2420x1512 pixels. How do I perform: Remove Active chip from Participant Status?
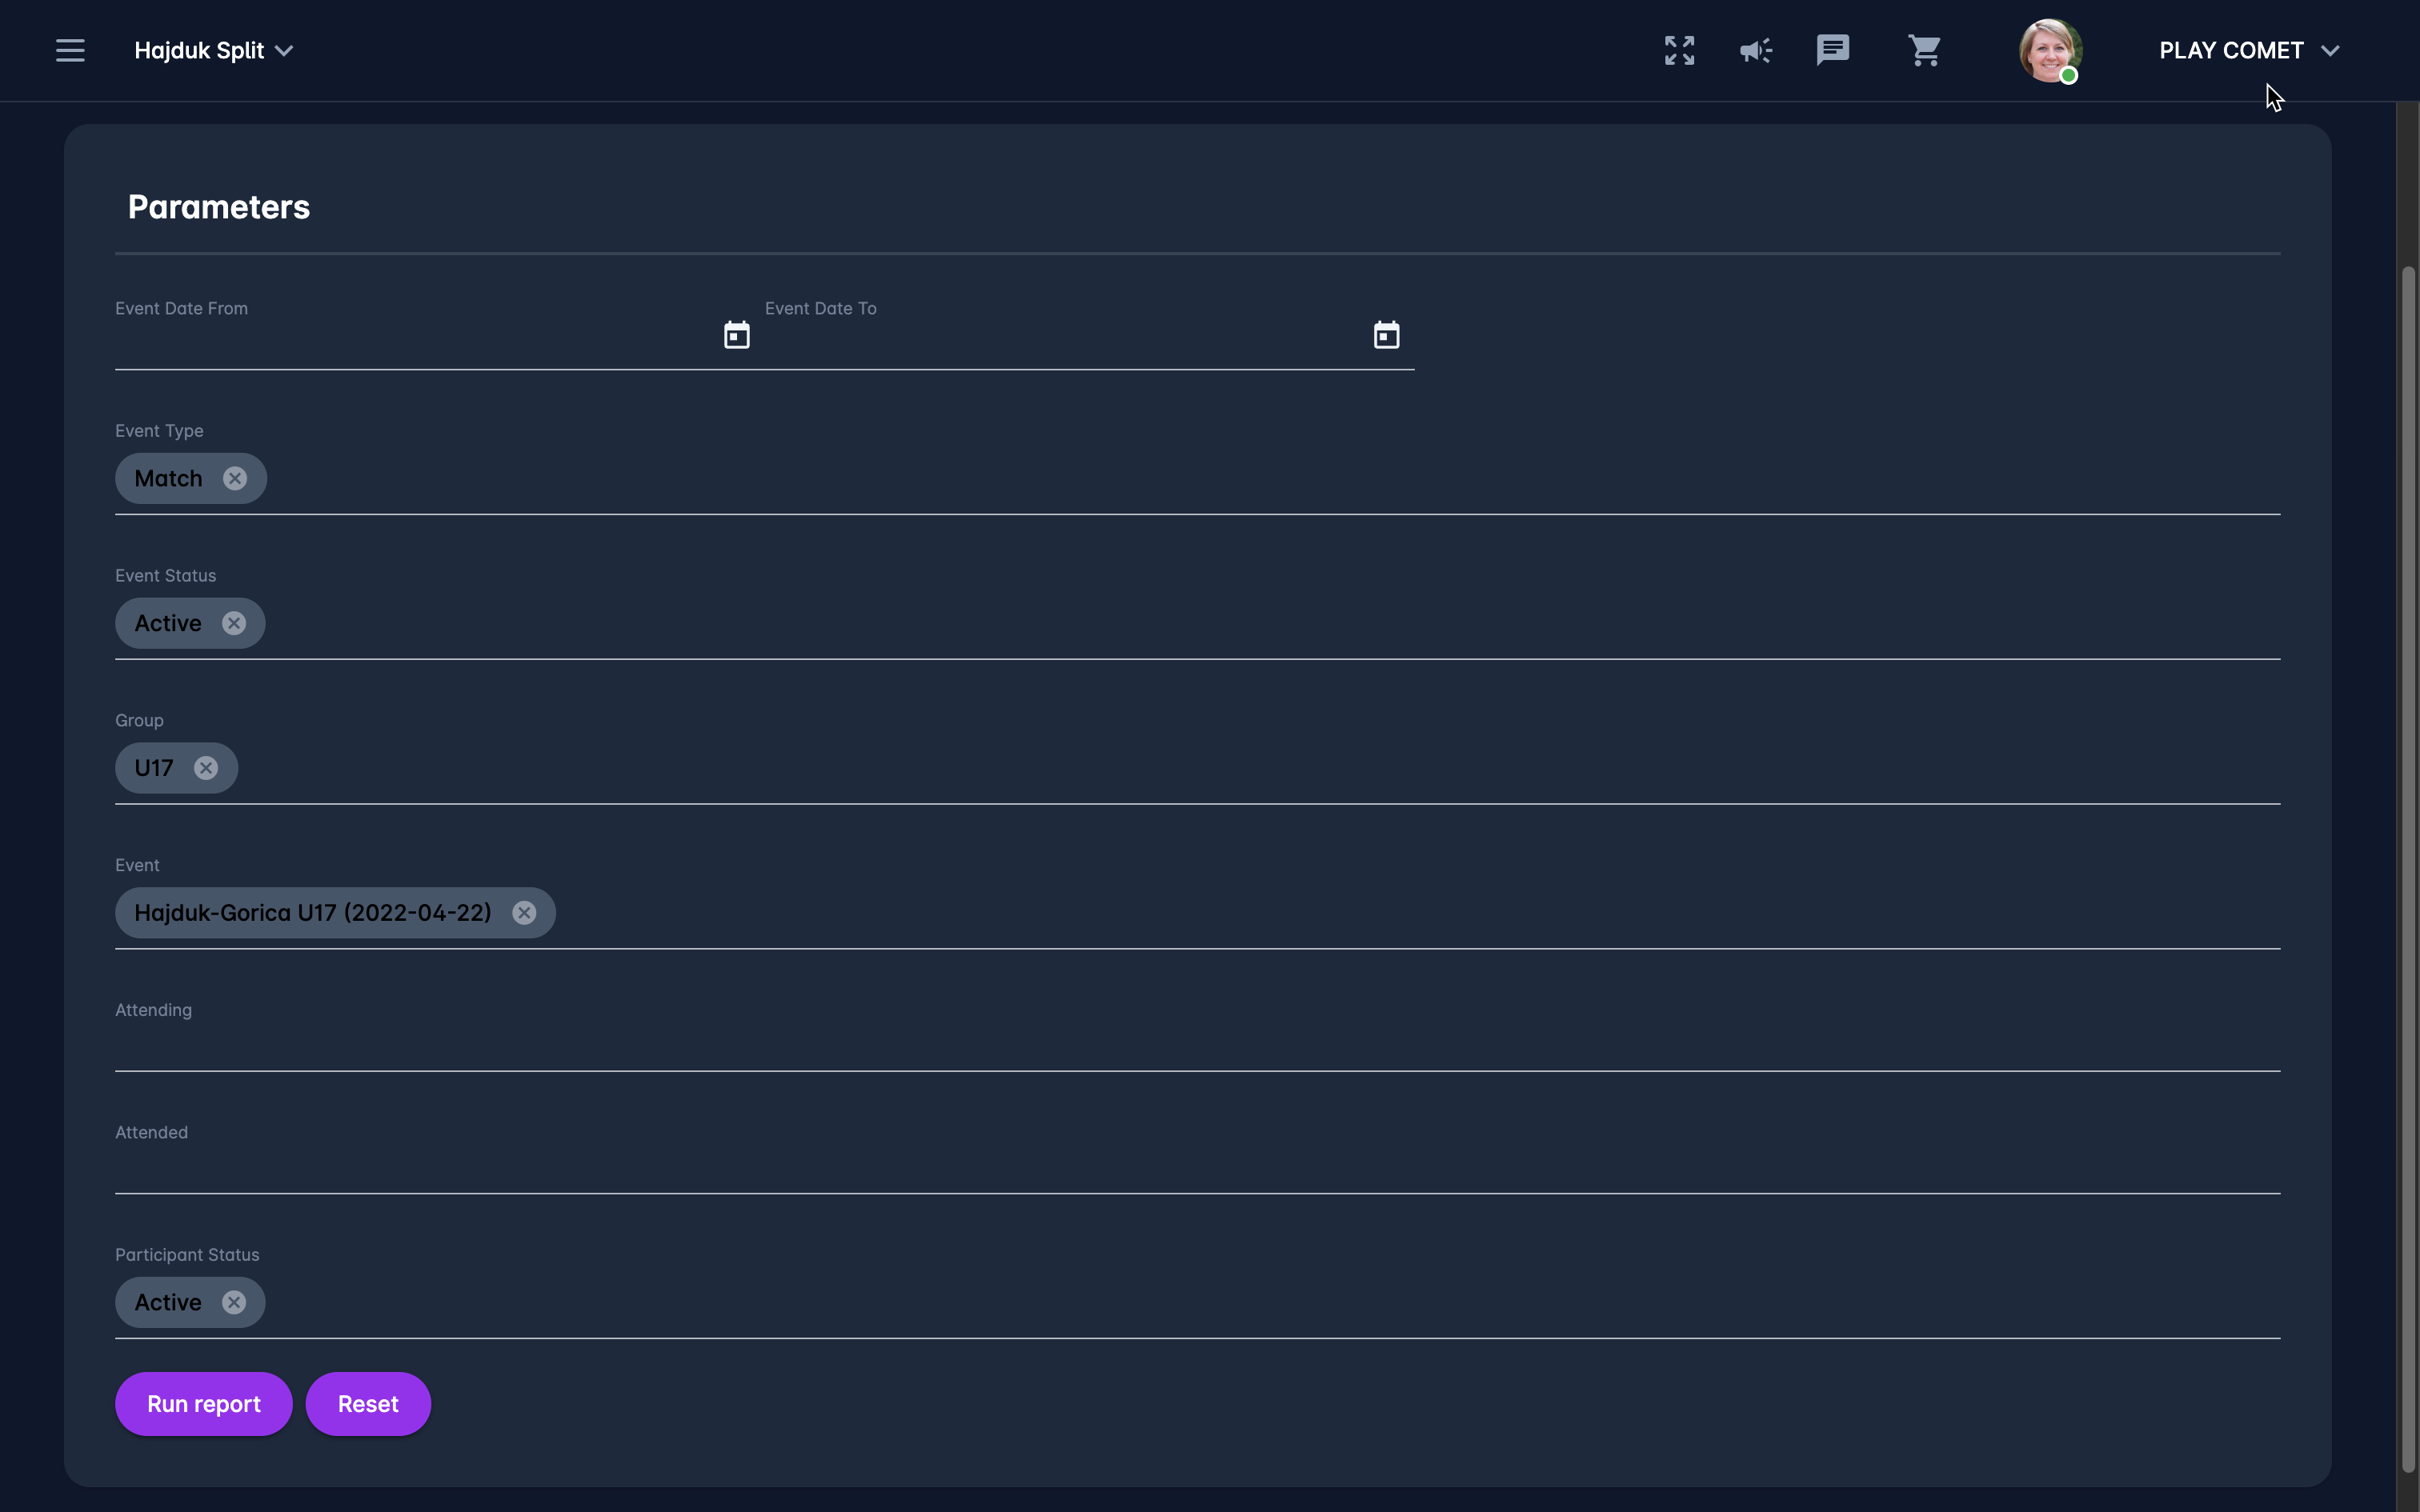pyautogui.click(x=234, y=1303)
